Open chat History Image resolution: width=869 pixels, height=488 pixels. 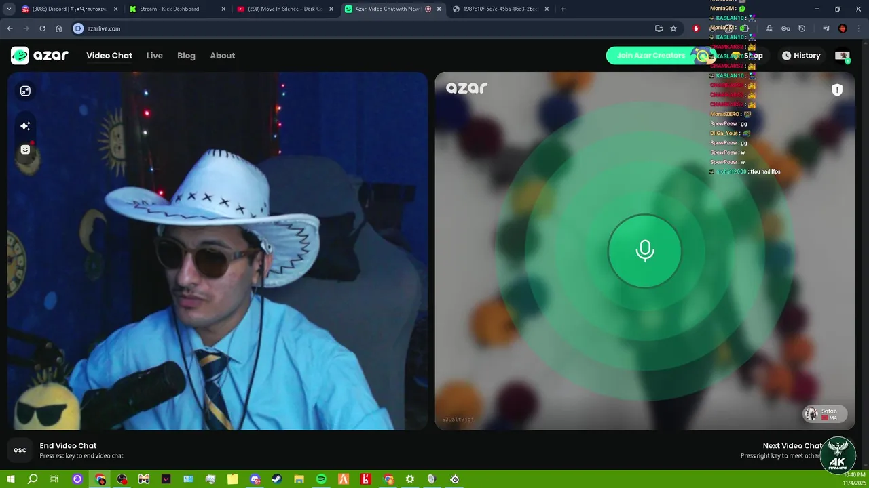[801, 56]
